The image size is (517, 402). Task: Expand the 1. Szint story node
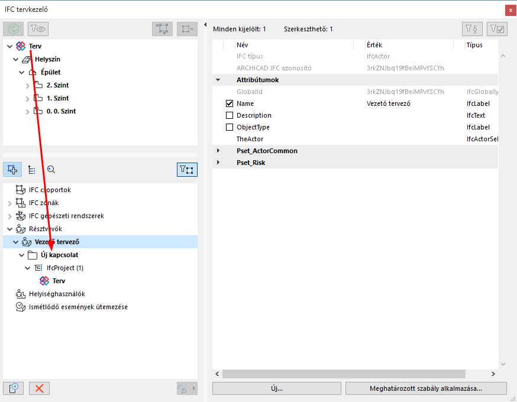tap(28, 99)
